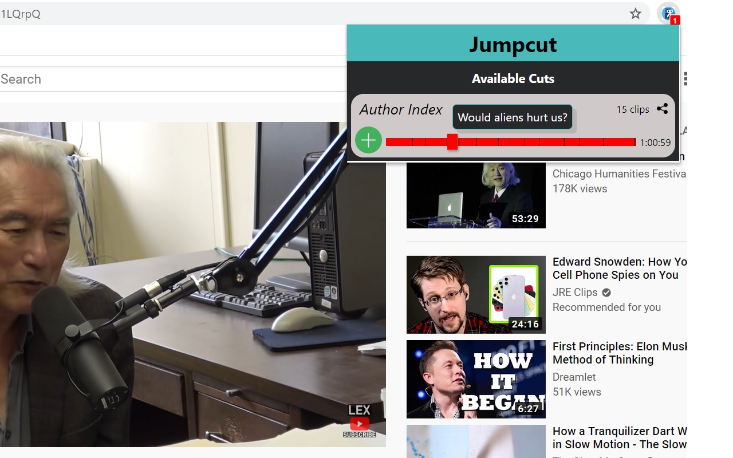Click the Elon Musk 'How It Began' thumbnail
733x458 pixels.
point(476,379)
